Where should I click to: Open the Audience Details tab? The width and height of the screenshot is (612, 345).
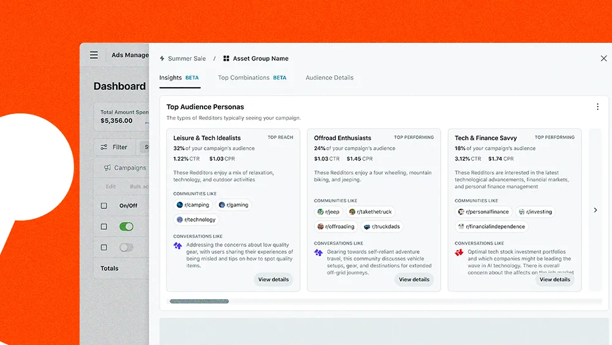point(329,78)
